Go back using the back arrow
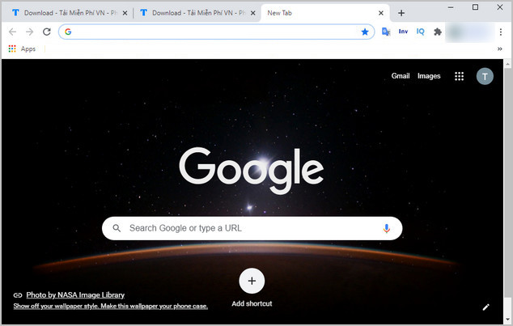Screen dimensions: 513x326 coord(12,32)
